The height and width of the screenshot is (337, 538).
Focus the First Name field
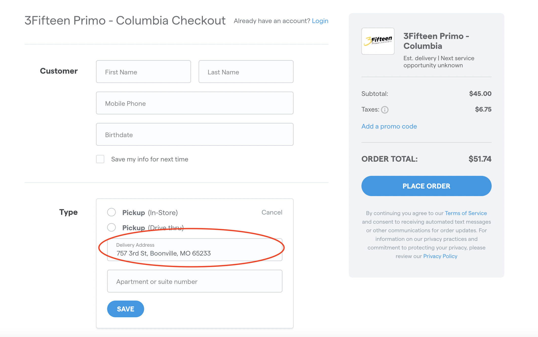(143, 72)
